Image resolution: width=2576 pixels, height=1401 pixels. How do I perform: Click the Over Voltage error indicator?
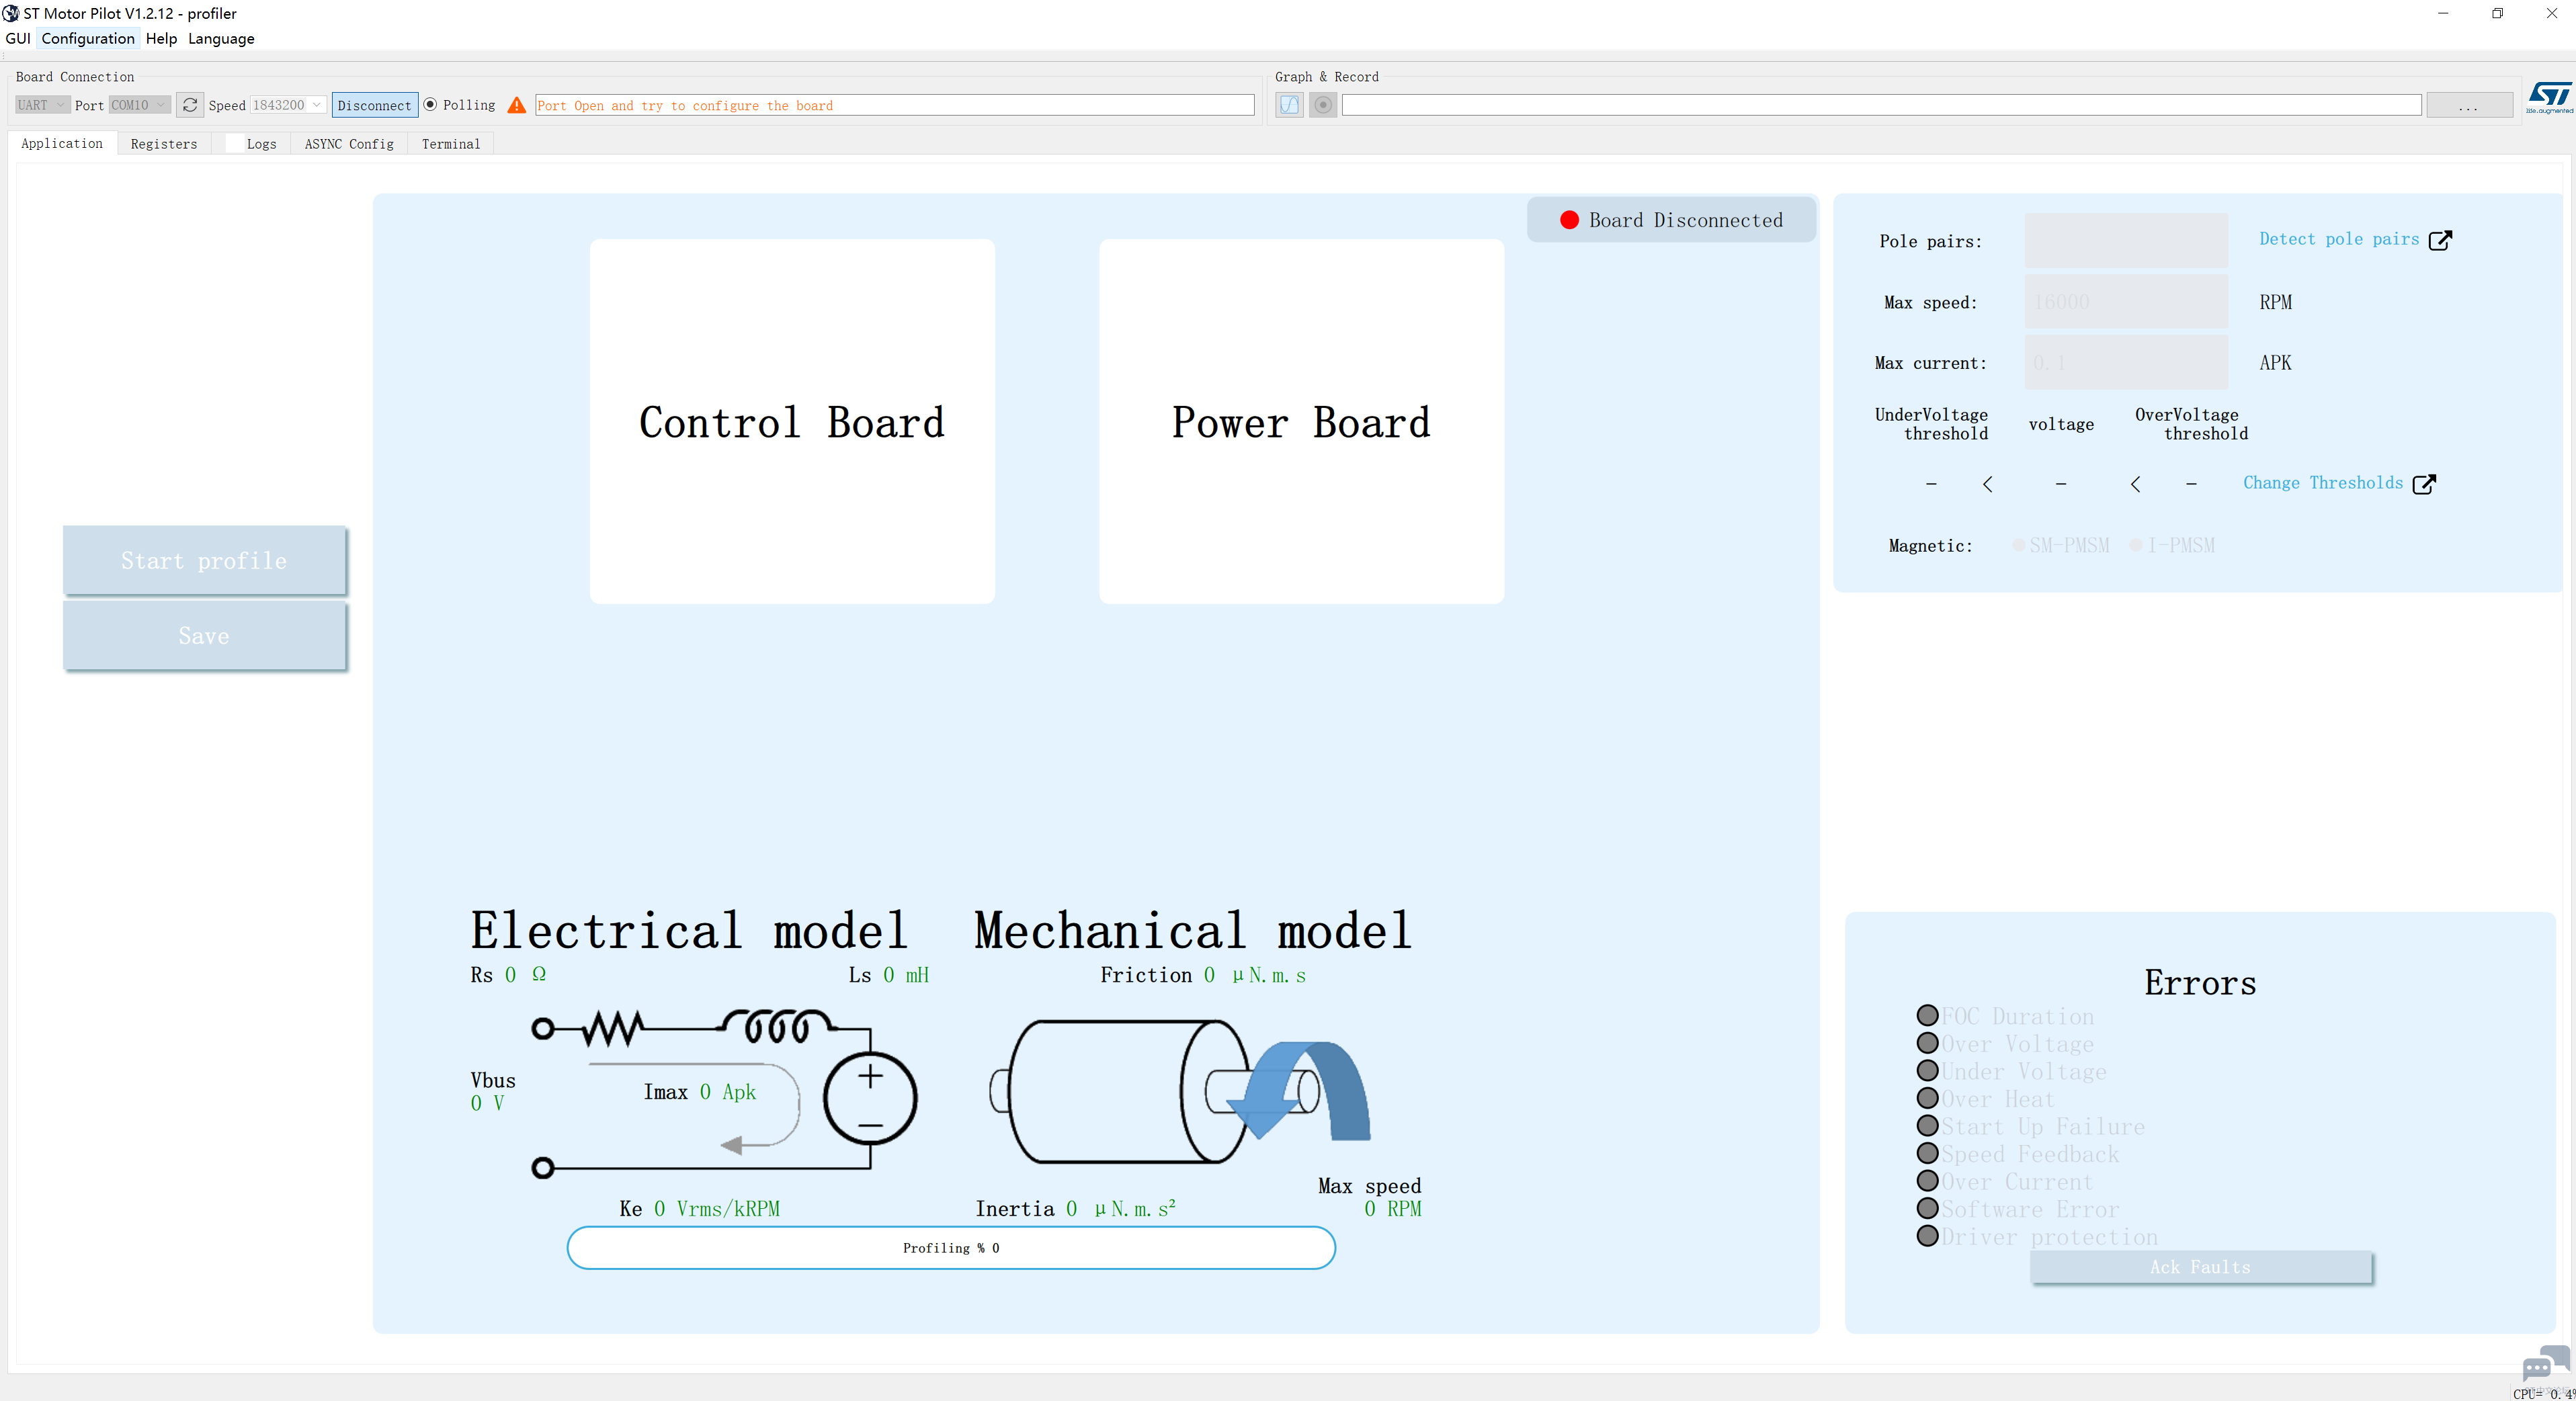(x=1927, y=1043)
